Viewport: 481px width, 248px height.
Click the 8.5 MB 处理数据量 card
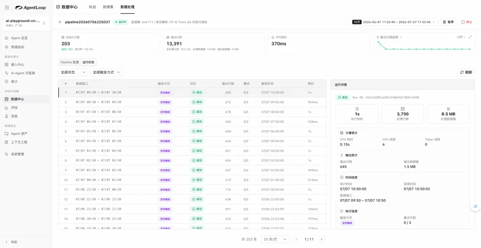448,114
